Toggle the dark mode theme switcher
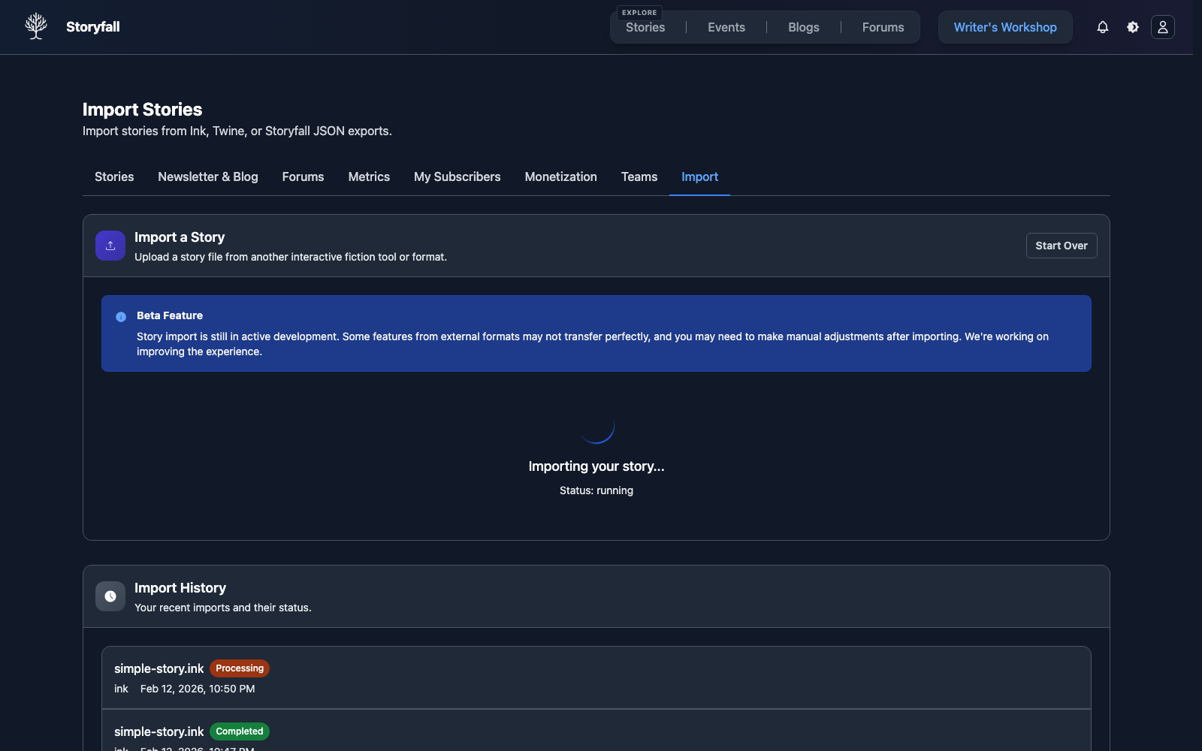This screenshot has height=751, width=1202. pyautogui.click(x=1132, y=27)
